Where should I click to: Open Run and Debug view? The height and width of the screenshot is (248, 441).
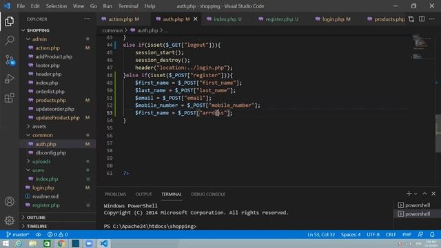[x=9, y=79]
